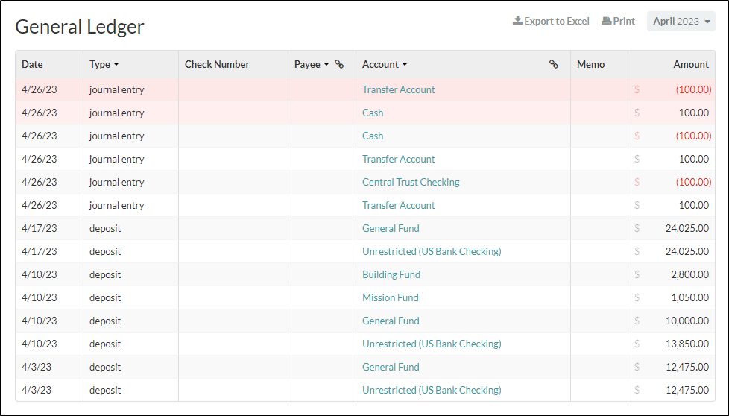
Task: Click the Export to Excel download icon
Action: (x=517, y=21)
